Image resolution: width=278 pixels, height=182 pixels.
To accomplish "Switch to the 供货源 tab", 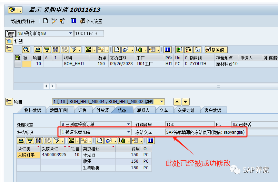I will click(102, 110).
